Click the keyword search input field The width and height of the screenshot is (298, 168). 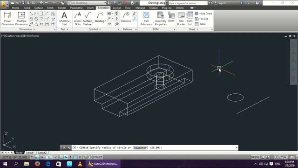(188, 3)
